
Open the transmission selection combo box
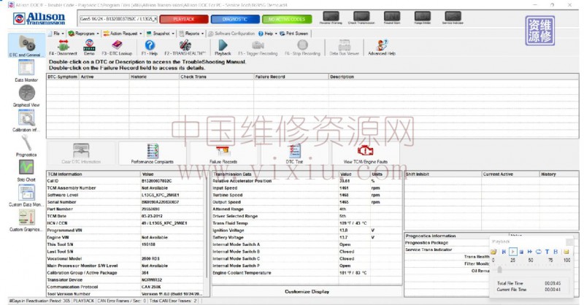point(118,19)
